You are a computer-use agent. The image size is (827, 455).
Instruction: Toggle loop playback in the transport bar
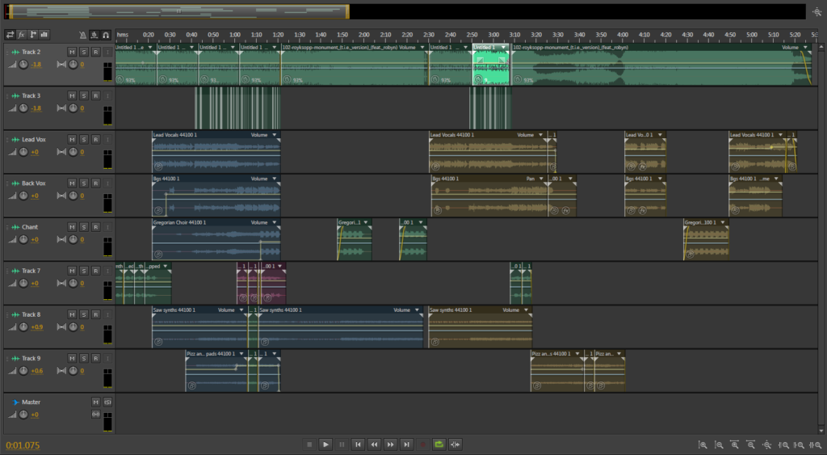point(439,444)
